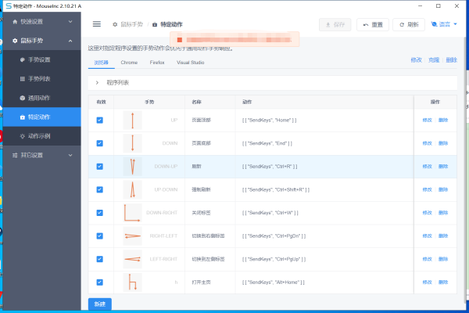Click the home icon beside 快速设置

(x=15, y=22)
